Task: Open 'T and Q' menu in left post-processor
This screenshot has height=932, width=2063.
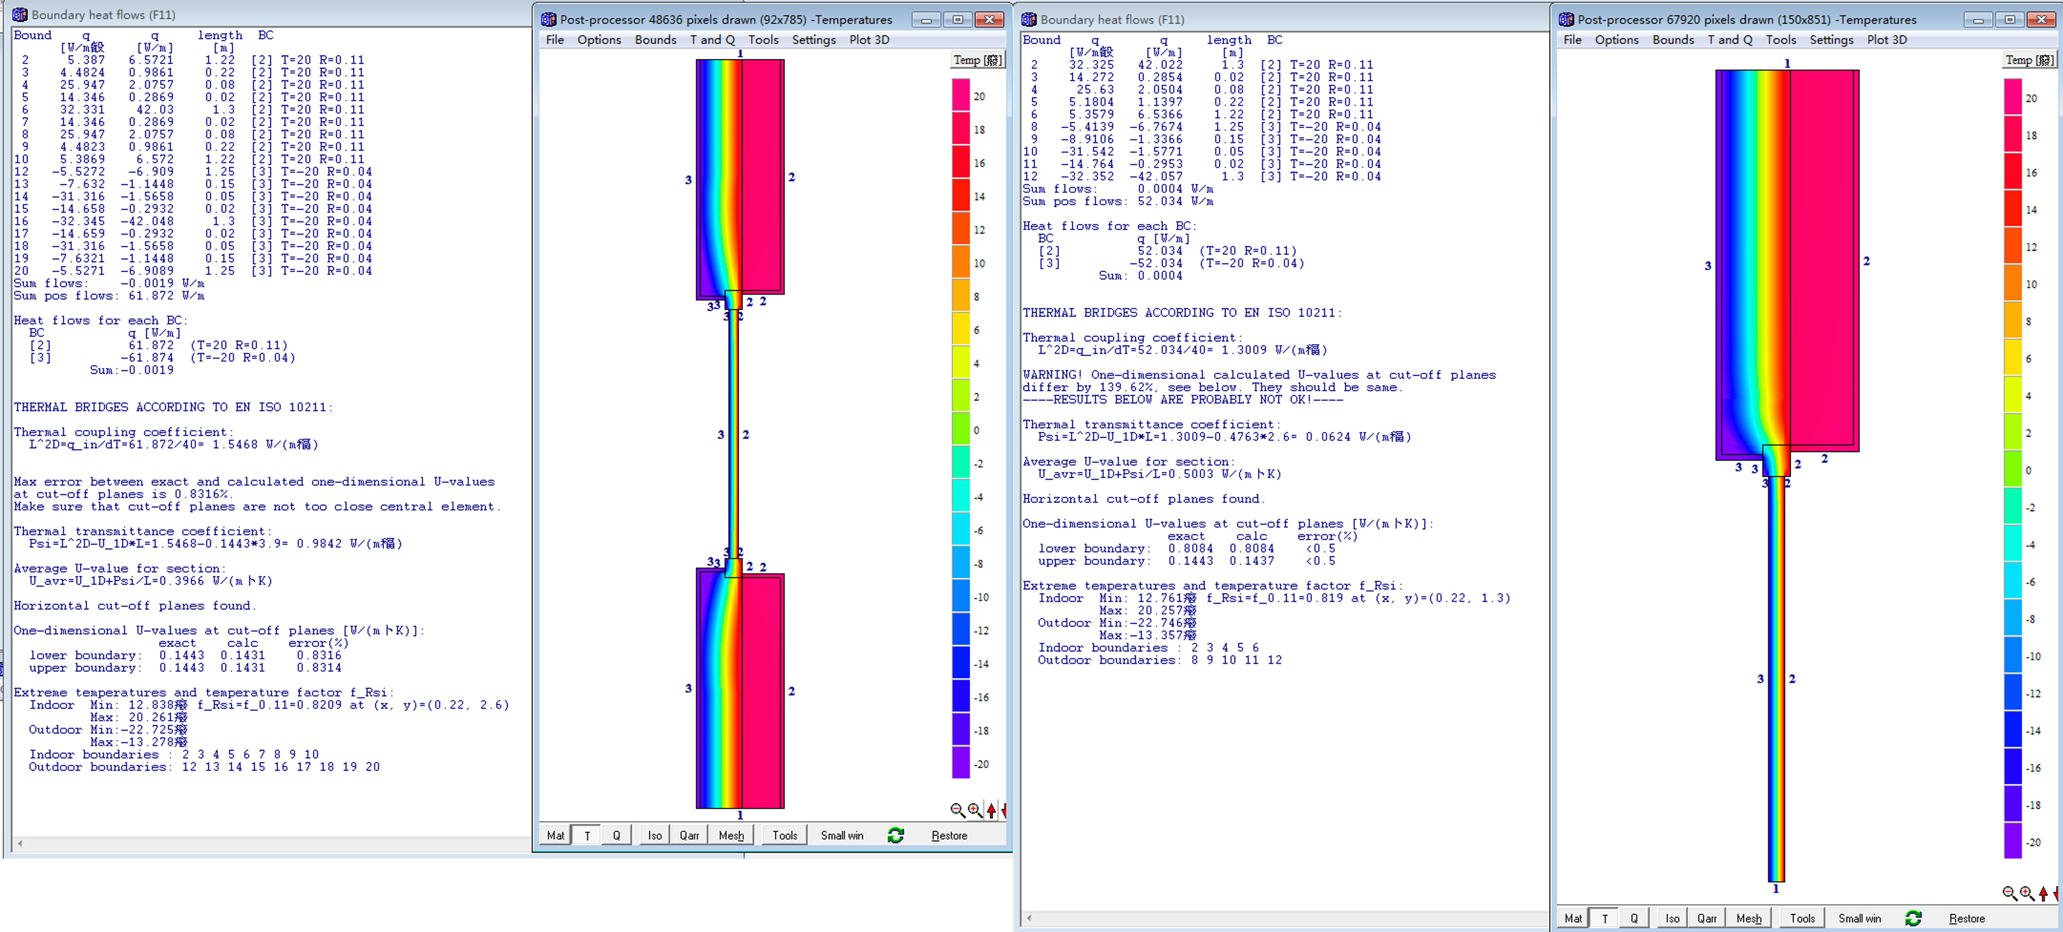Action: [712, 40]
